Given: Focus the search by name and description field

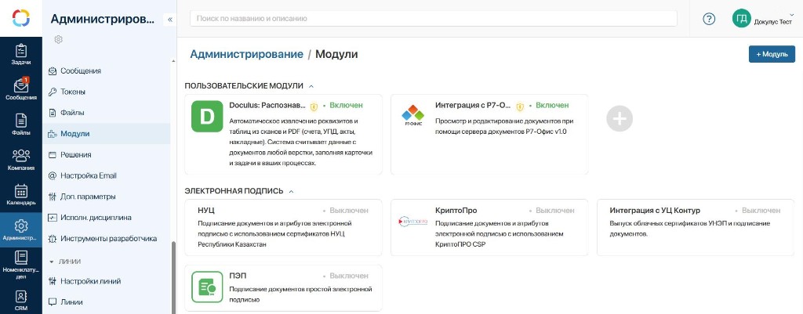Looking at the screenshot, I should [433, 19].
